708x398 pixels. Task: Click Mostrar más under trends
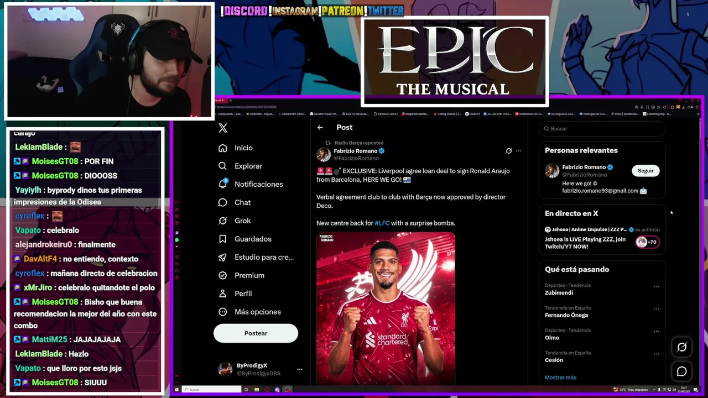click(560, 378)
